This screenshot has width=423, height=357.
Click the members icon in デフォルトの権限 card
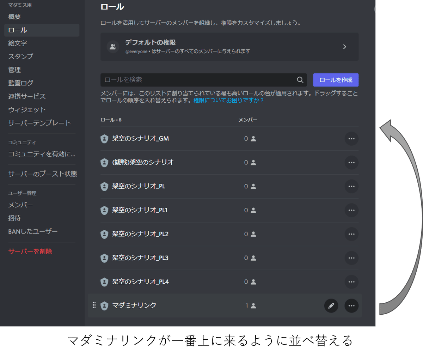point(113,47)
